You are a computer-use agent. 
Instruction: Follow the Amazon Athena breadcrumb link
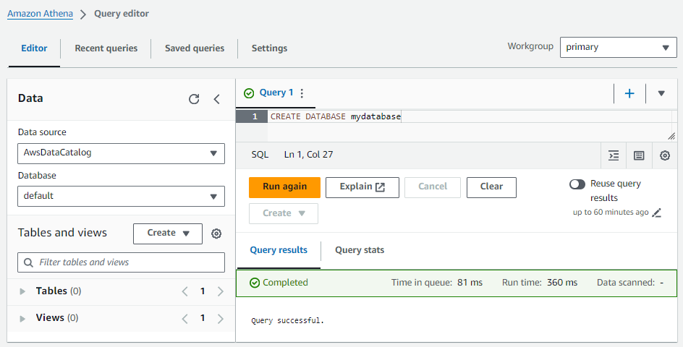click(40, 14)
